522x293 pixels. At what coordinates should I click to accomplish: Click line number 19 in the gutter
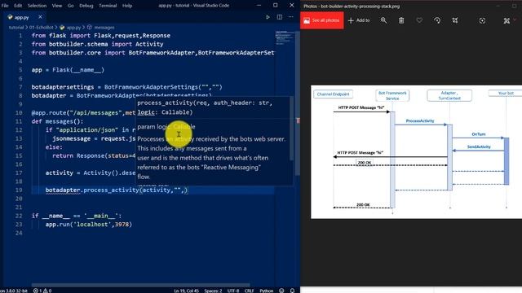pos(19,190)
